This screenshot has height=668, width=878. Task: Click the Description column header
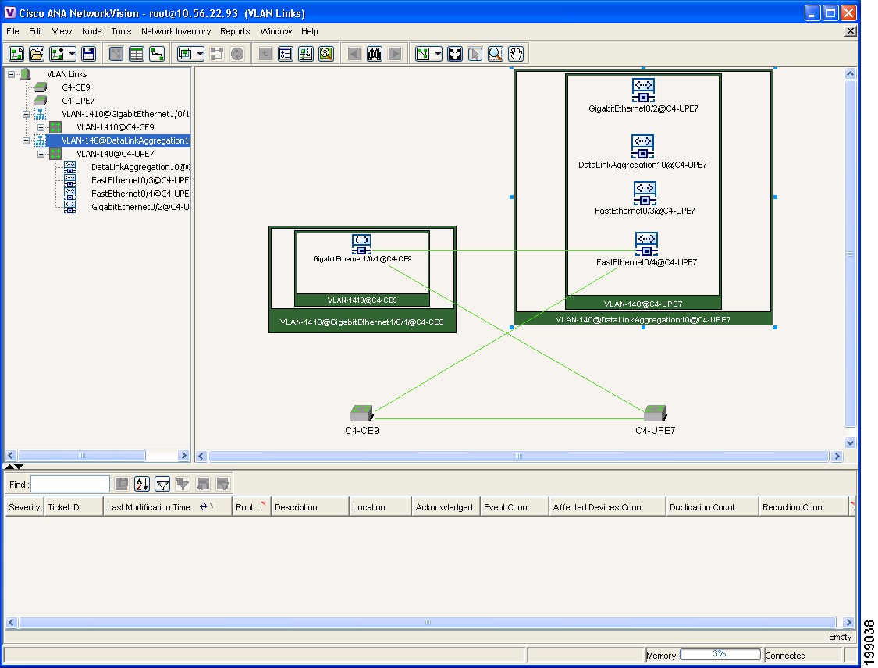point(310,507)
